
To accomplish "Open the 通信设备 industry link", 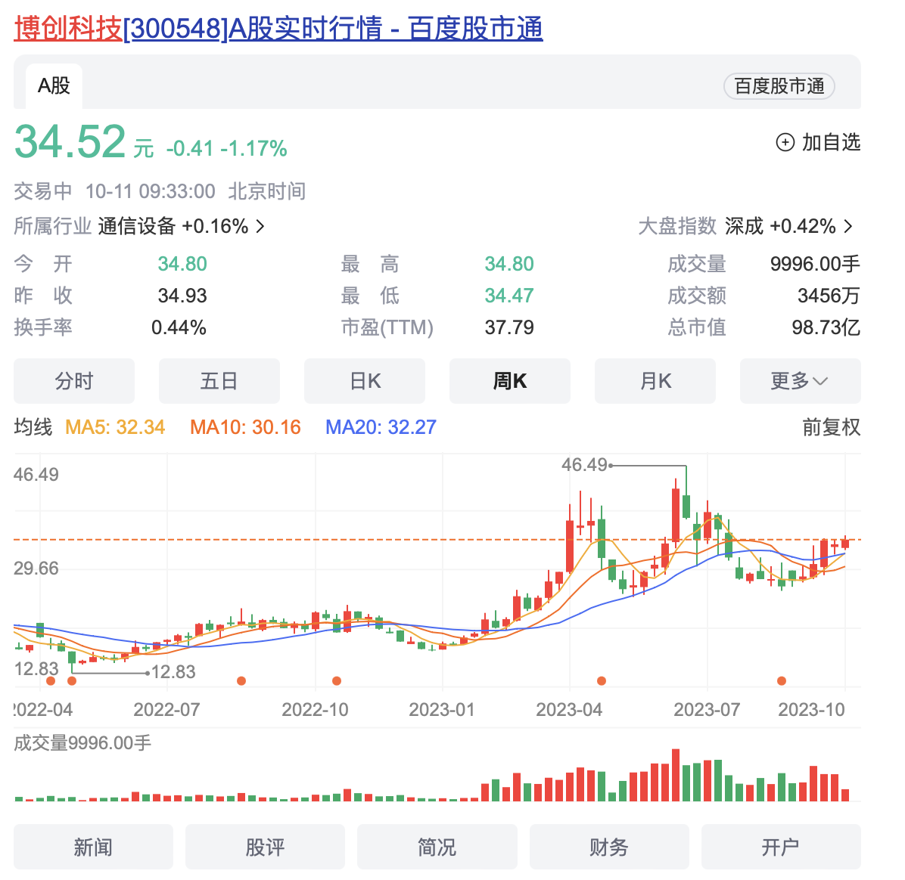I will (182, 226).
